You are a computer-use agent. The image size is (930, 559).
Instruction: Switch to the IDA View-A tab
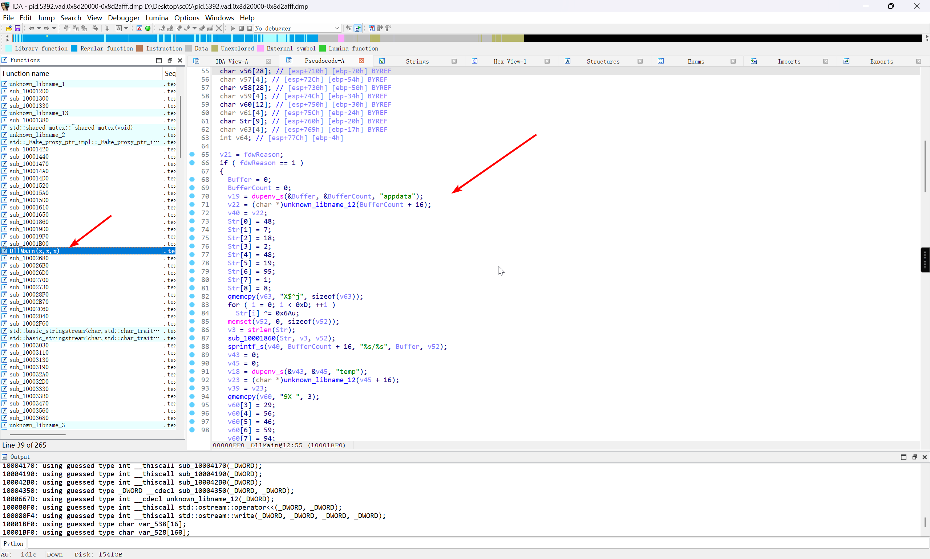point(231,61)
